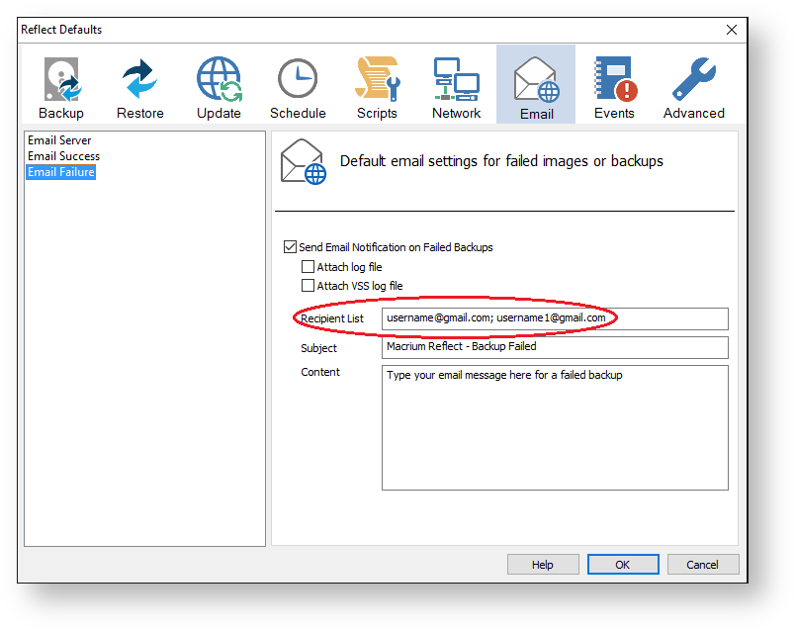Image resolution: width=796 pixels, height=631 pixels.
Task: Open the Restore defaults section
Action: [140, 86]
